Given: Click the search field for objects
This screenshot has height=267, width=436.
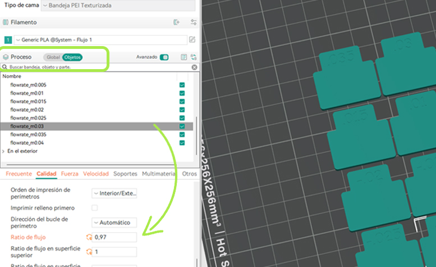Looking at the screenshot, I should [99, 67].
